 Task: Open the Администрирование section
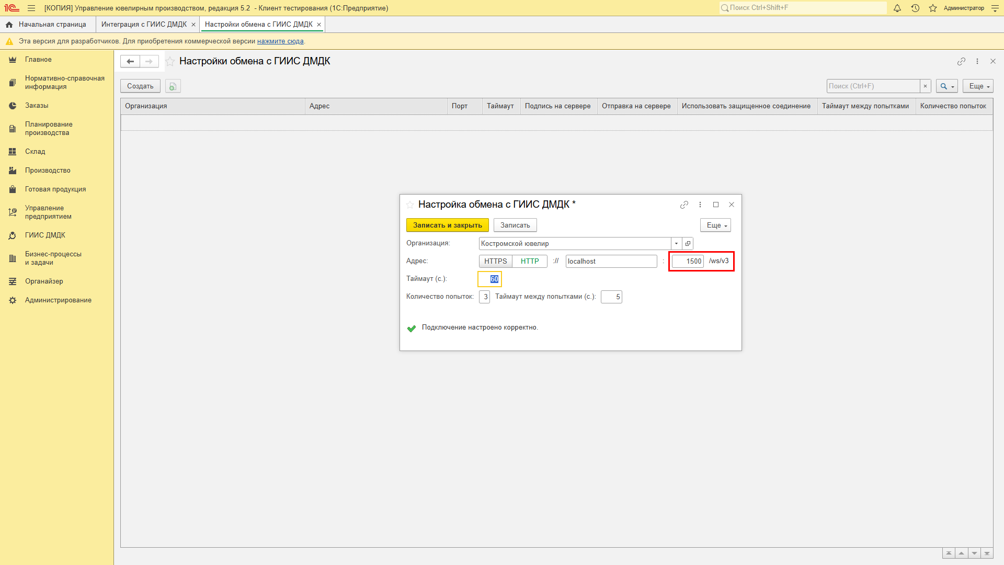[x=58, y=300]
